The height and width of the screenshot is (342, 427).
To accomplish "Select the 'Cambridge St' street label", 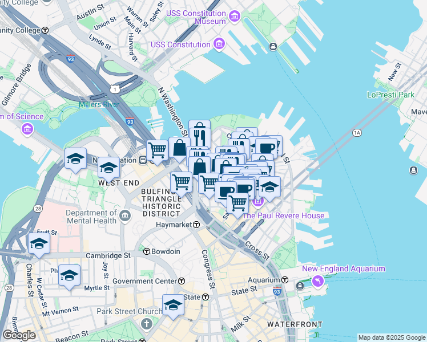I will pos(108,255).
